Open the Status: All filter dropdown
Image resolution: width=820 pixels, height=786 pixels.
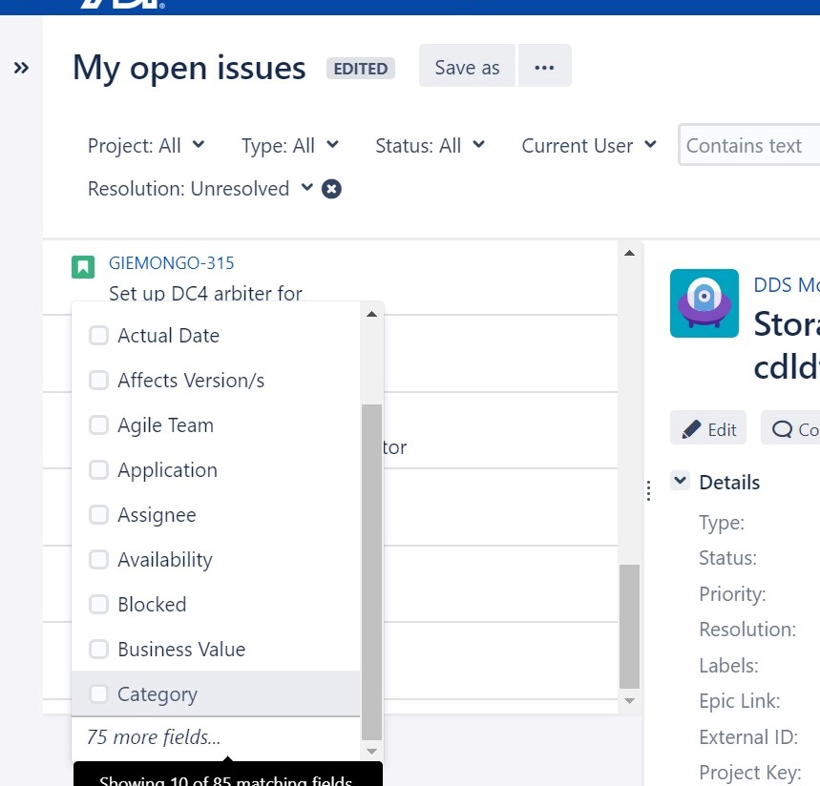point(430,145)
